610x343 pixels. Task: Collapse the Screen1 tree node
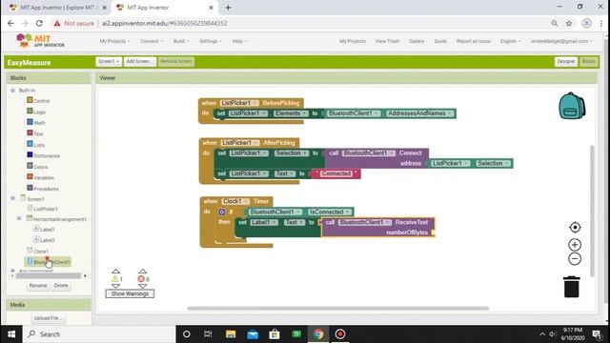[12, 198]
